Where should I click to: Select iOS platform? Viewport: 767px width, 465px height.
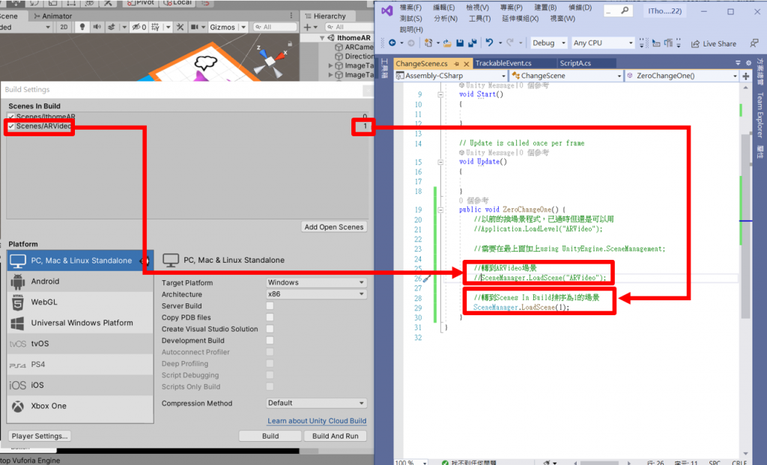(80, 386)
